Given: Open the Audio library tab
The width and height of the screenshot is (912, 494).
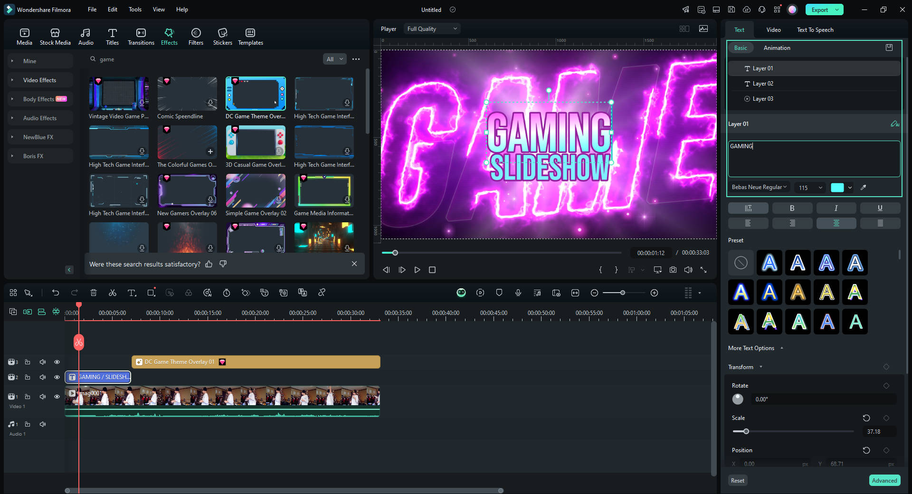Looking at the screenshot, I should pos(85,37).
